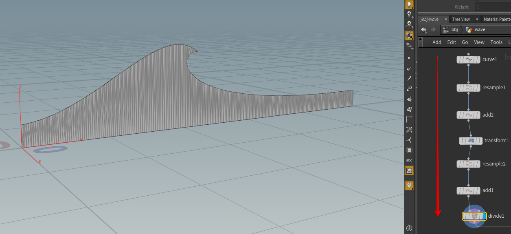Toggle the display flag on resample1 node
The width and height of the screenshot is (511, 234).
(478, 88)
